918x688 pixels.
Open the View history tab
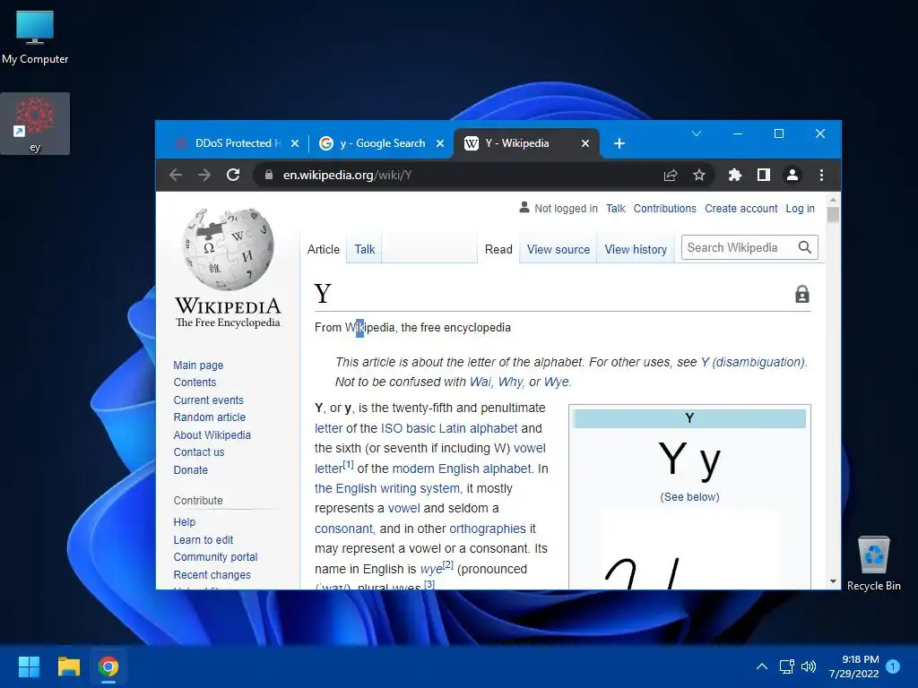tap(636, 249)
